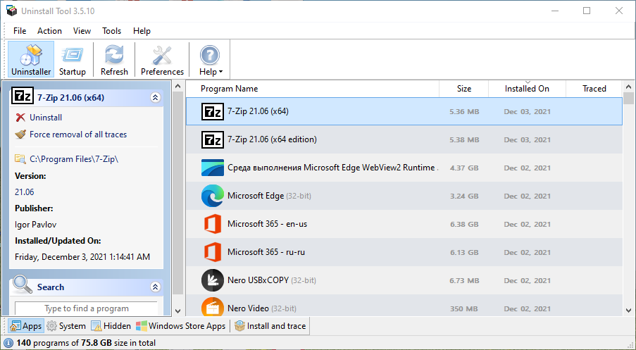This screenshot has height=350, width=636.
Task: Switch to the Windows Store Apps tab
Action: (181, 326)
